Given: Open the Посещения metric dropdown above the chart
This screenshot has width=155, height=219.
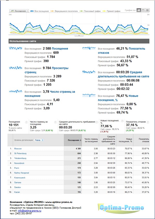Looking at the screenshot, I should tap(19, 11).
